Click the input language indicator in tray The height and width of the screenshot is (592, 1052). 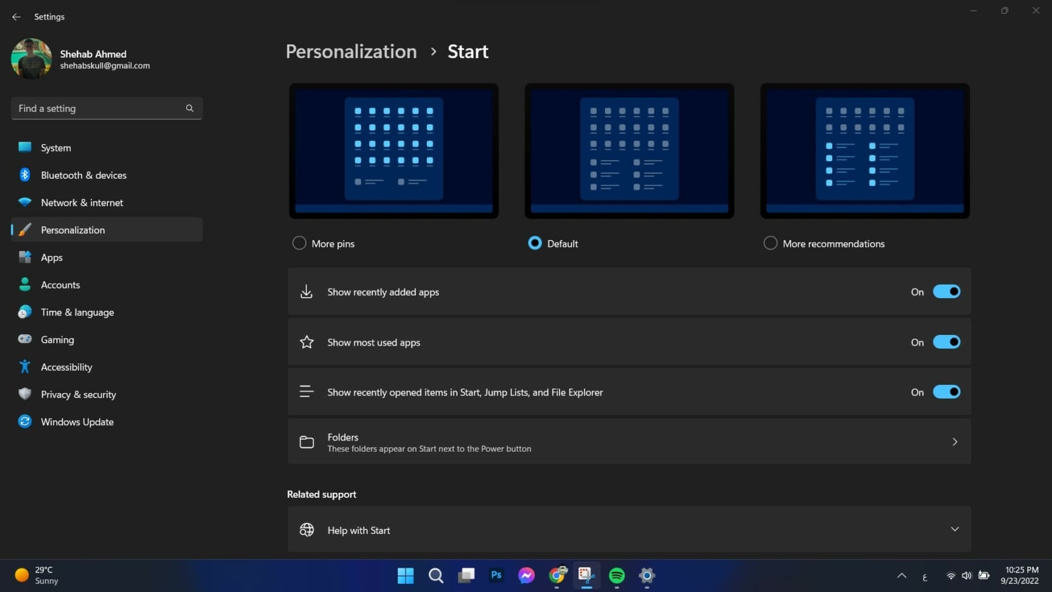pyautogui.click(x=925, y=576)
